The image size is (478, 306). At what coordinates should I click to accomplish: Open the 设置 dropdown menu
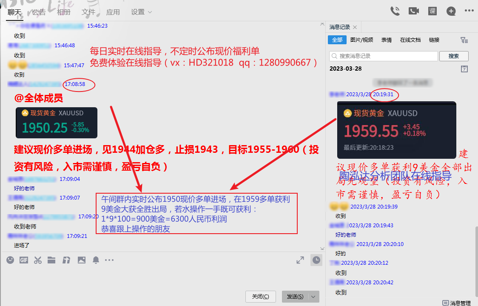pos(142,12)
